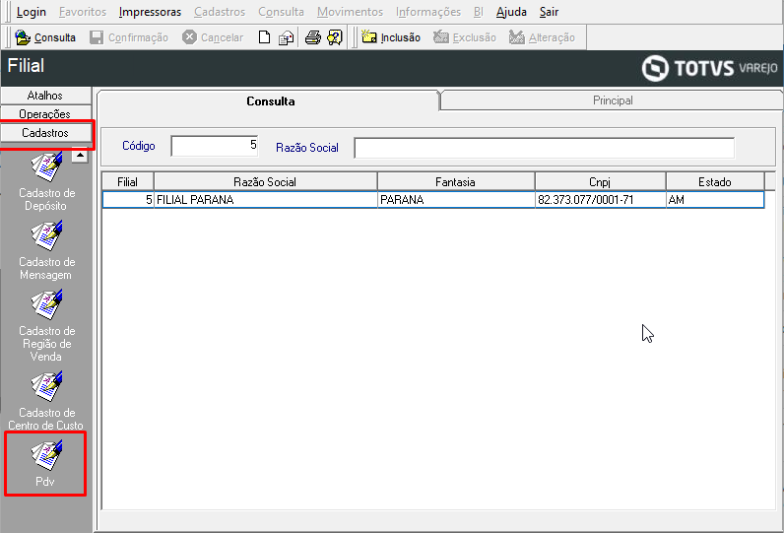Image resolution: width=784 pixels, height=533 pixels.
Task: Sort by Razão Social column header
Action: (265, 181)
